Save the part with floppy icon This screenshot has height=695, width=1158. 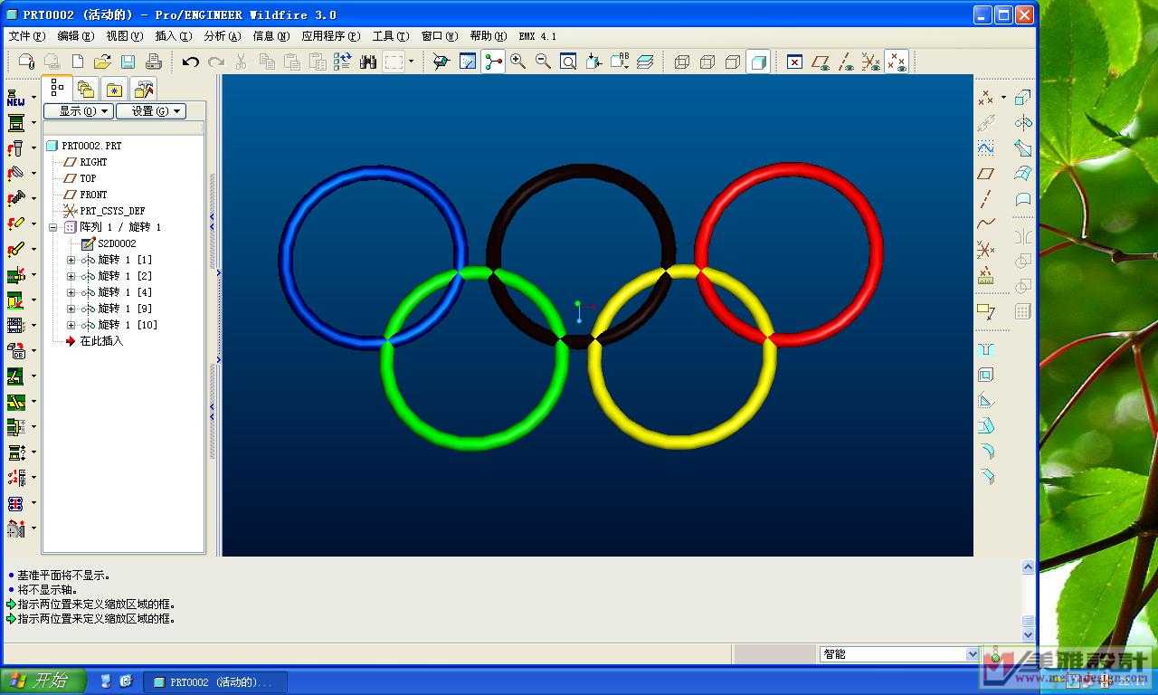[x=128, y=62]
